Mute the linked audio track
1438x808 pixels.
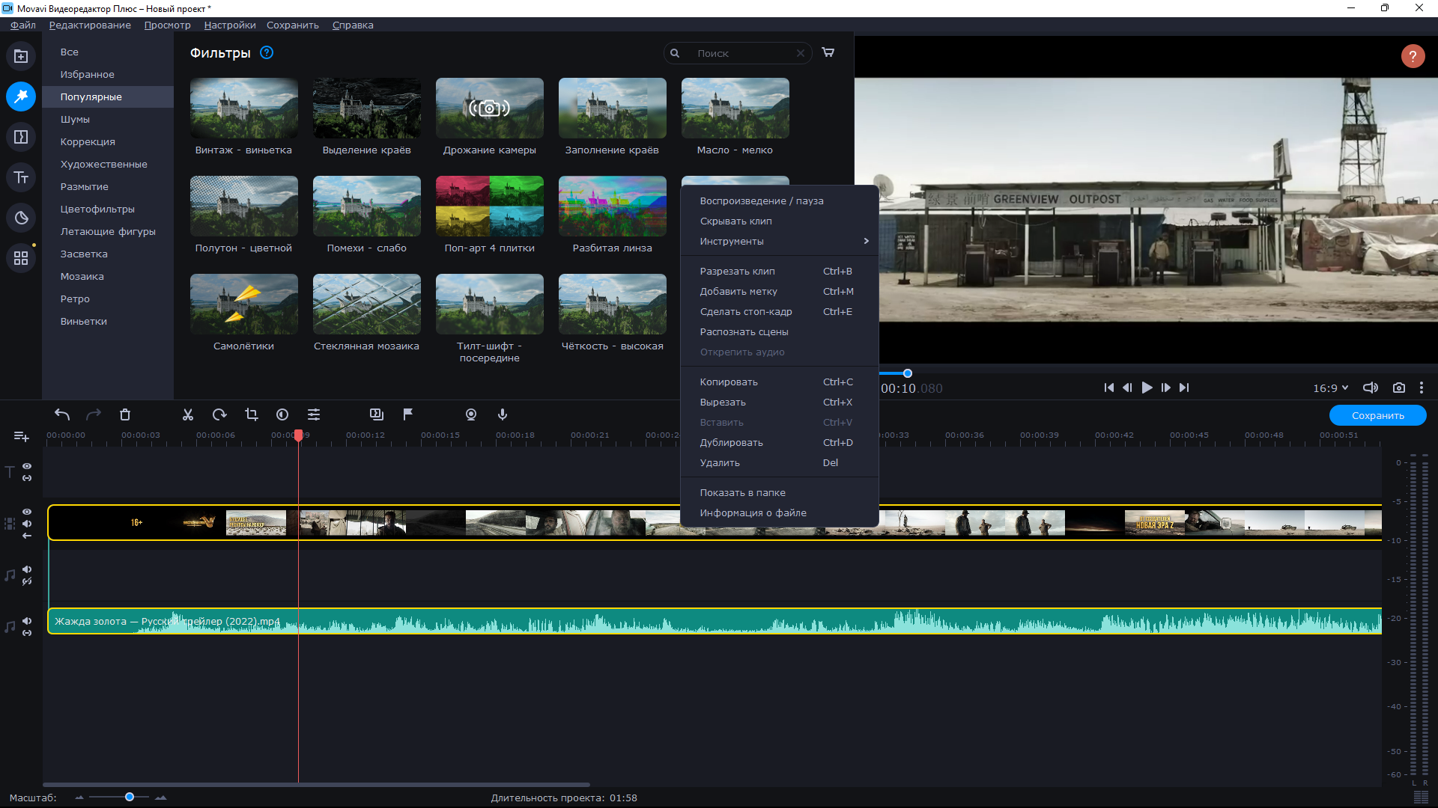click(x=27, y=621)
